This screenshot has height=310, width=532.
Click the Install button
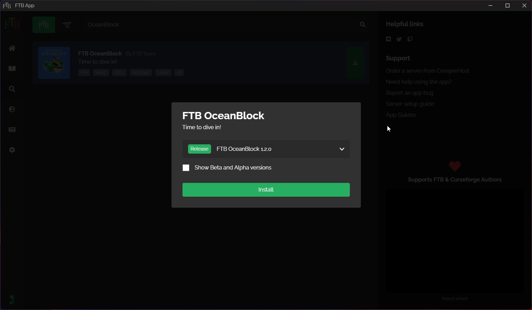(266, 190)
